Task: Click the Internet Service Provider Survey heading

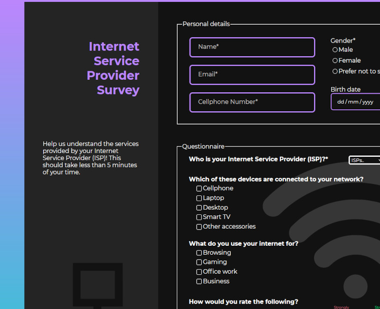Action: 114,68
